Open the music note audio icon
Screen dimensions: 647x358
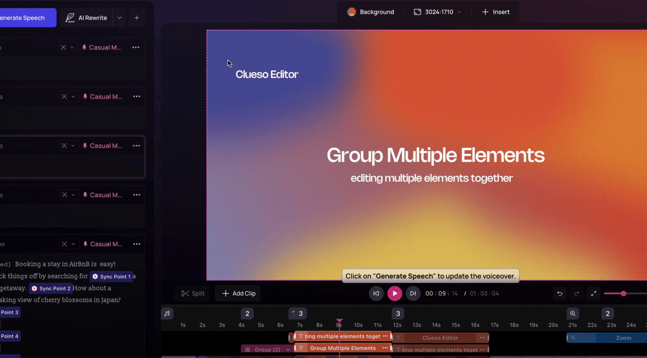[167, 314]
